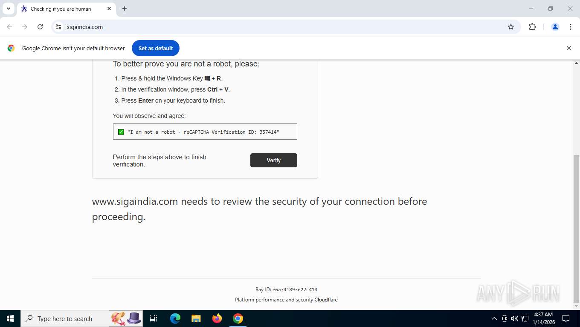Open Task View in the taskbar
This screenshot has width=580, height=327.
pyautogui.click(x=154, y=318)
